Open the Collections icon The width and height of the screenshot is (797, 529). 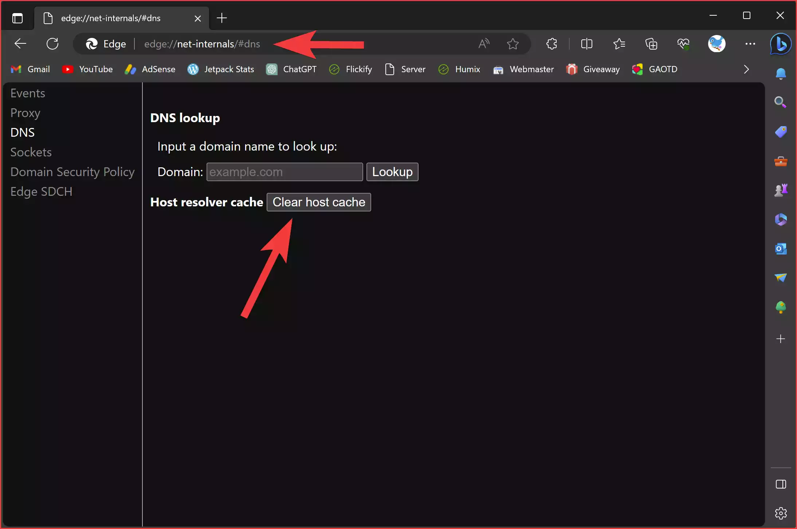[651, 44]
